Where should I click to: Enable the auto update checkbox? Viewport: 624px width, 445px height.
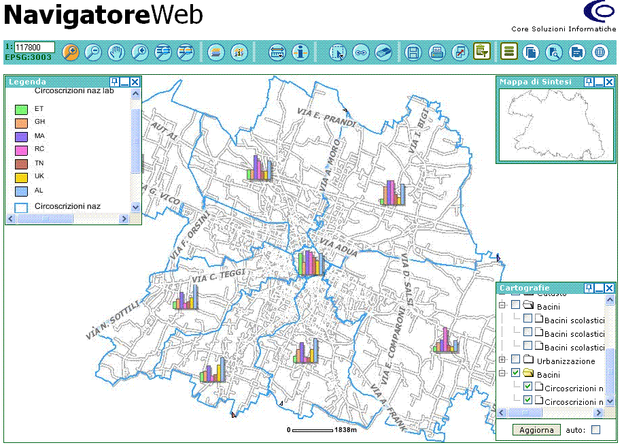(595, 430)
